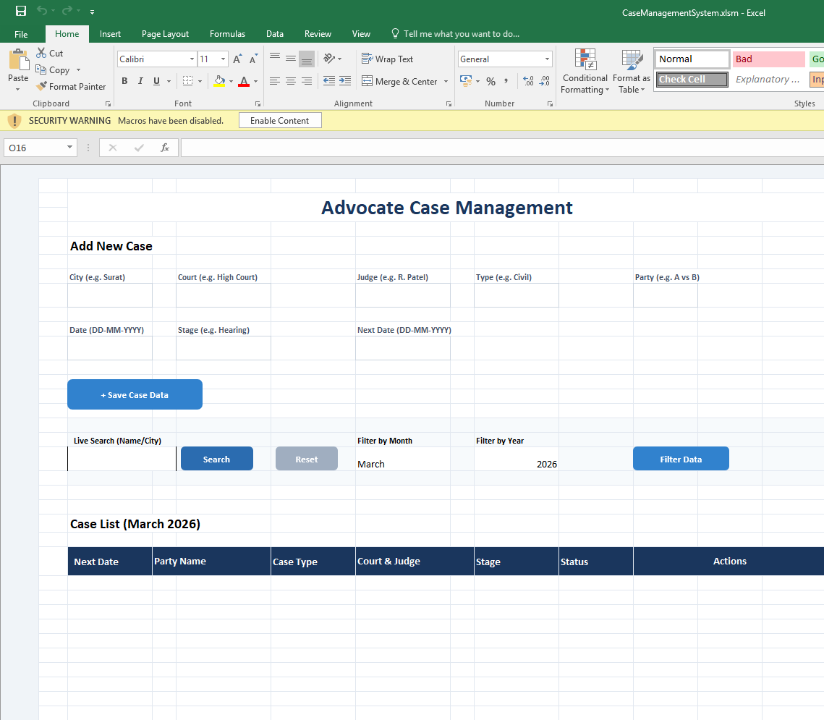
Task: Switch to the Review tab
Action: [318, 34]
